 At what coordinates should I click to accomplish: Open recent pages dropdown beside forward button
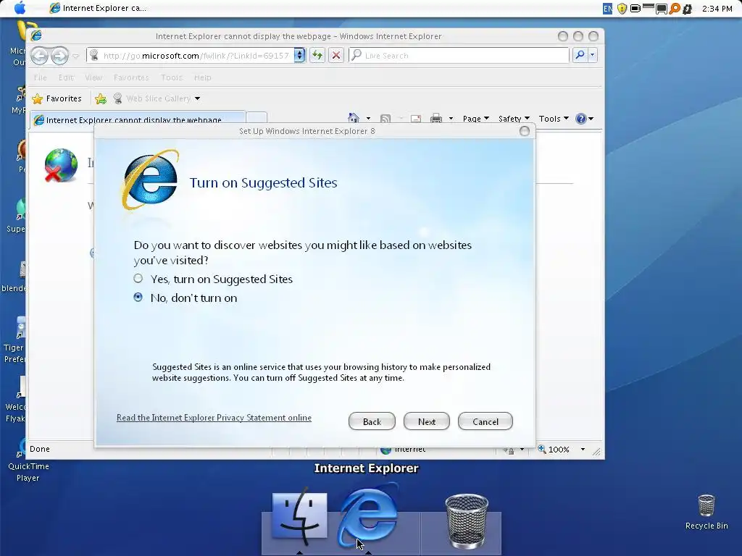click(x=75, y=56)
